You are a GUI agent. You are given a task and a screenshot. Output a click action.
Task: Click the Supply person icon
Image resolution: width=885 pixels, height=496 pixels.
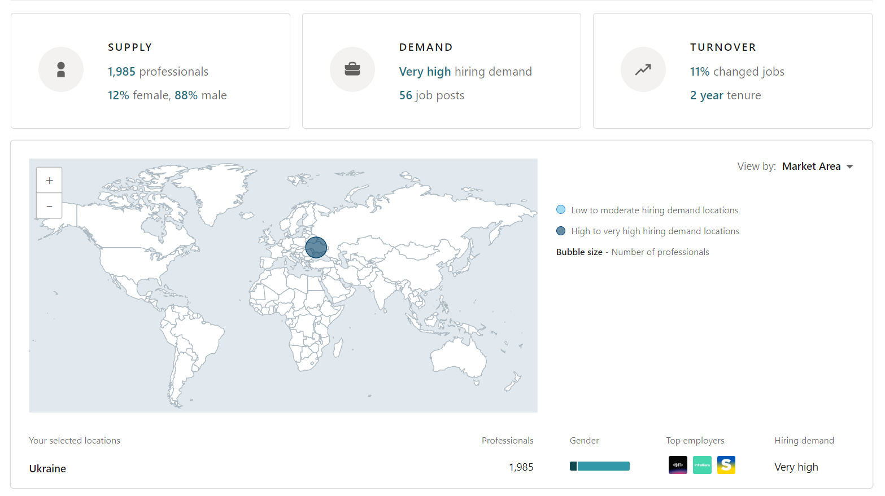pyautogui.click(x=60, y=69)
